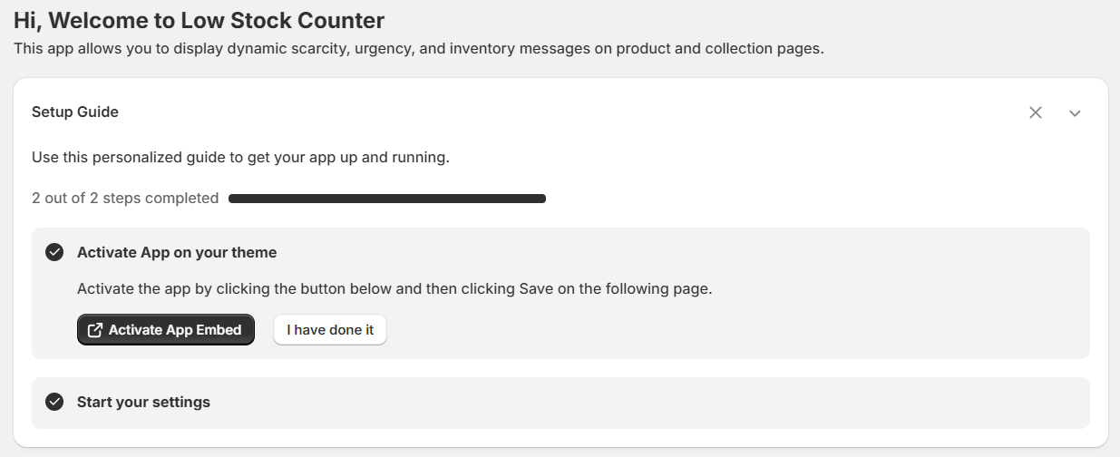The width and height of the screenshot is (1120, 457).
Task: Dismiss the Setup Guide with the X icon
Action: [1036, 112]
